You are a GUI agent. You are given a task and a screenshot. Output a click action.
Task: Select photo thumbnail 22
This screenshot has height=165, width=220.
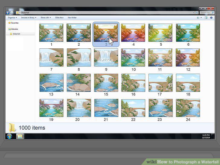[x=133, y=108]
